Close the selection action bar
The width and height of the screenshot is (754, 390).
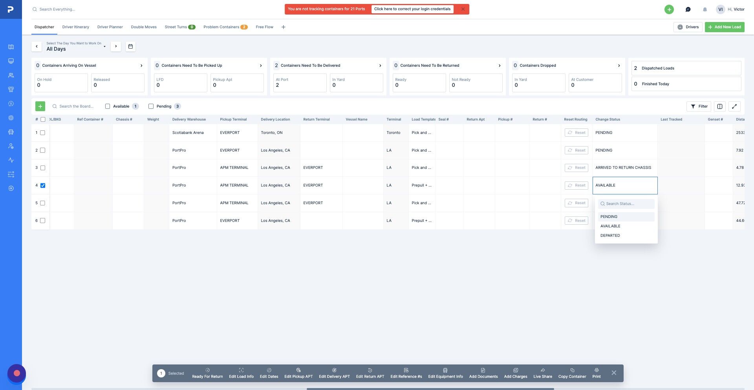[614, 373]
